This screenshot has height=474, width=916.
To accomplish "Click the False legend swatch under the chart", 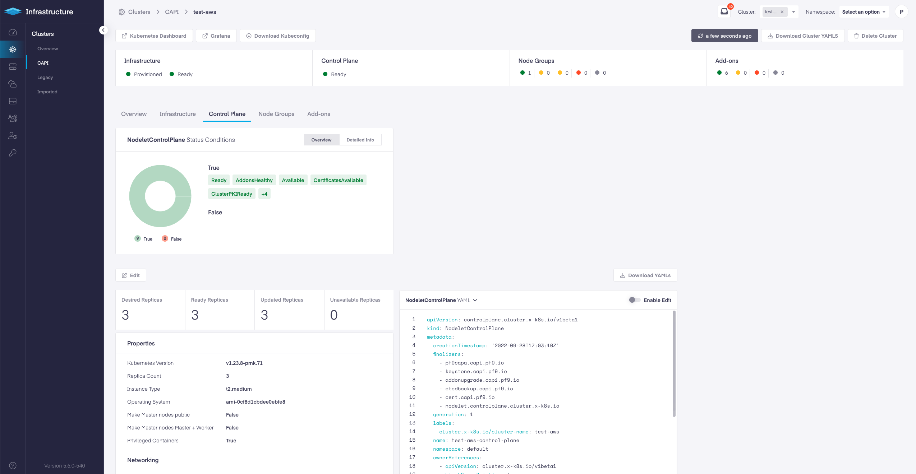I will tap(165, 238).
